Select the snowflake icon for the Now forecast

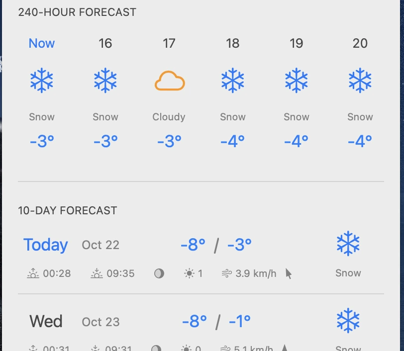42,80
